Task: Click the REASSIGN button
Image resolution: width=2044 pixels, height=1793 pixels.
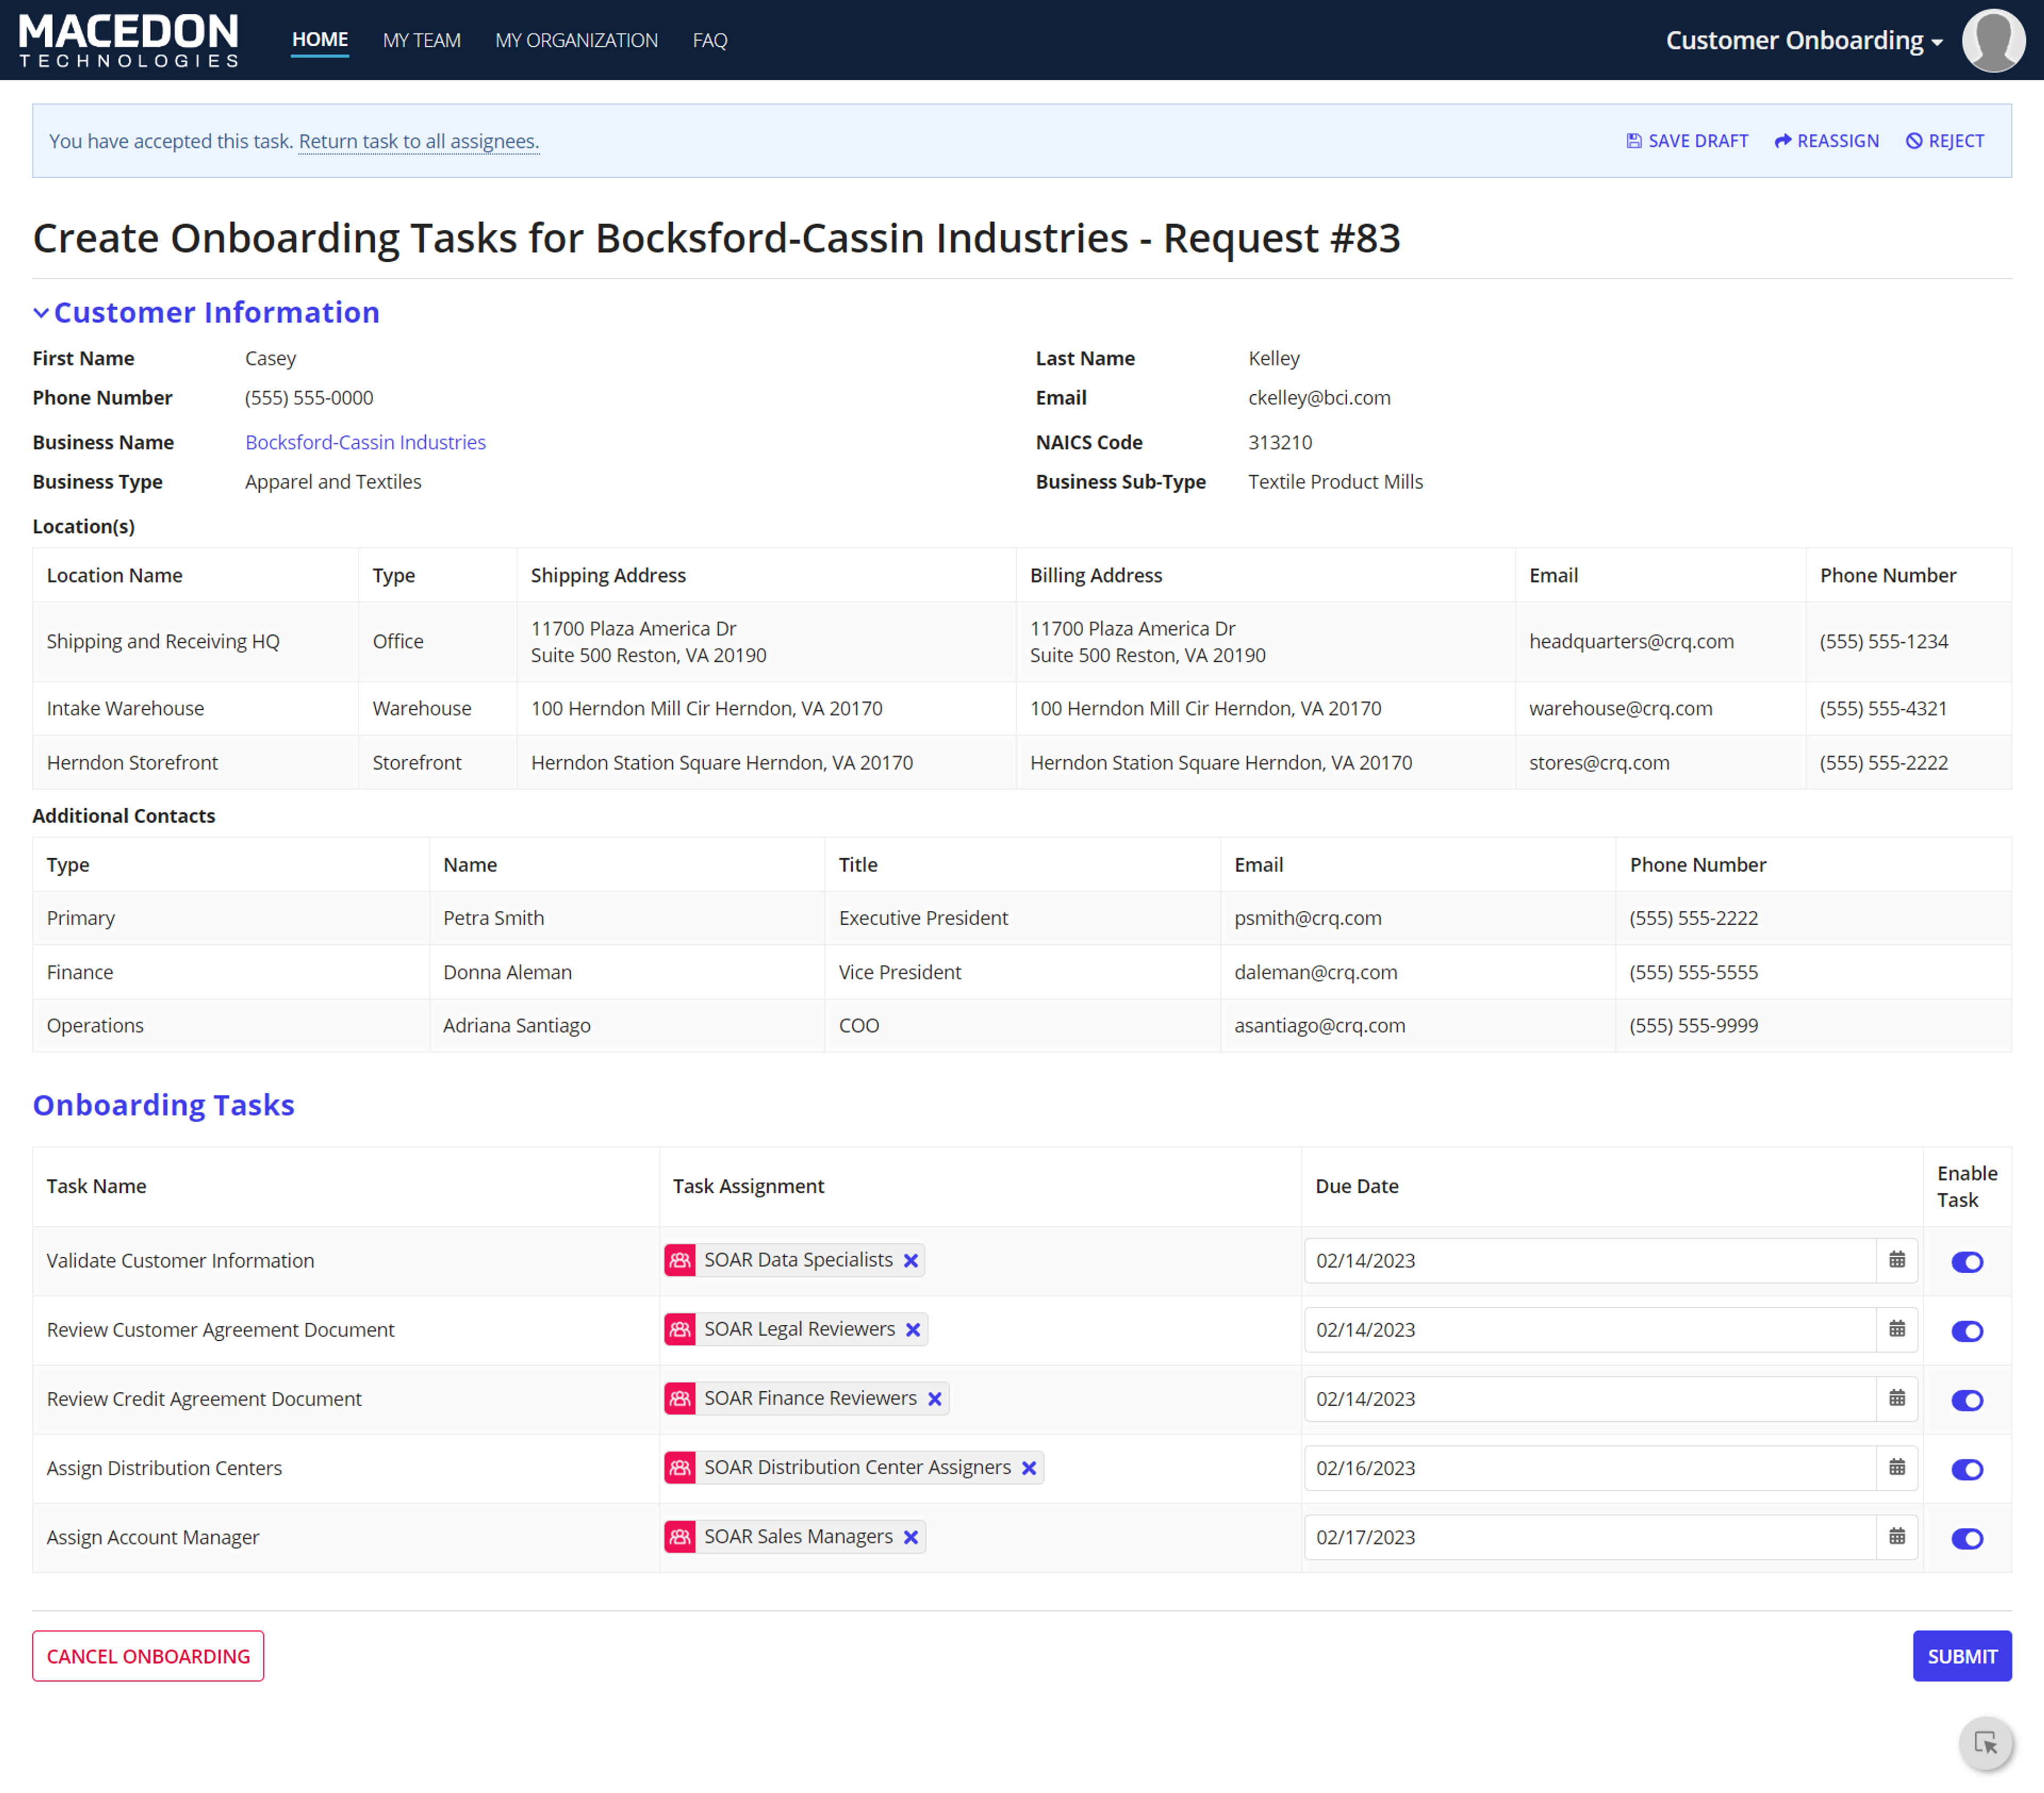Action: (x=1826, y=141)
